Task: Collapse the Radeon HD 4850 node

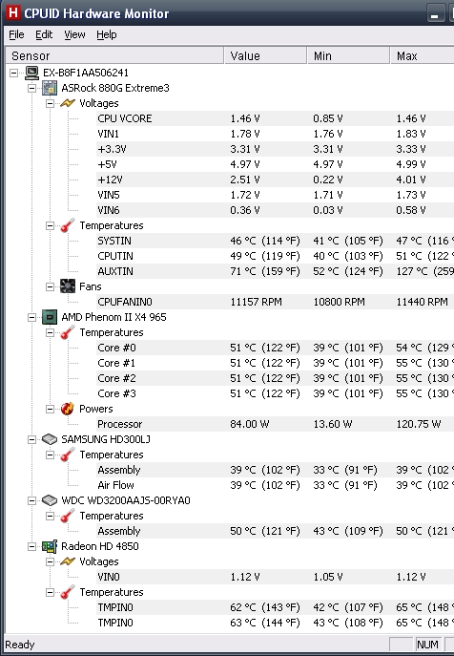Action: [31, 546]
